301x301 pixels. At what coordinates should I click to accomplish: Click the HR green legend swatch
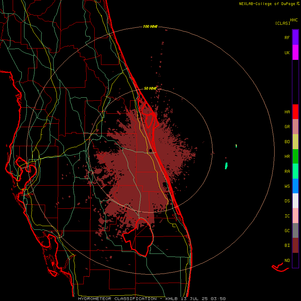pyautogui.click(x=295, y=157)
